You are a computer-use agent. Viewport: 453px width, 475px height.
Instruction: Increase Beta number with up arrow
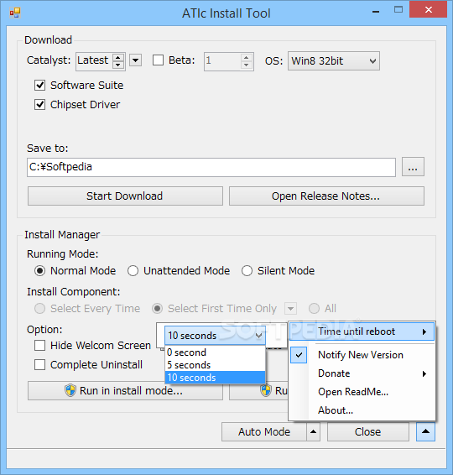(246, 57)
